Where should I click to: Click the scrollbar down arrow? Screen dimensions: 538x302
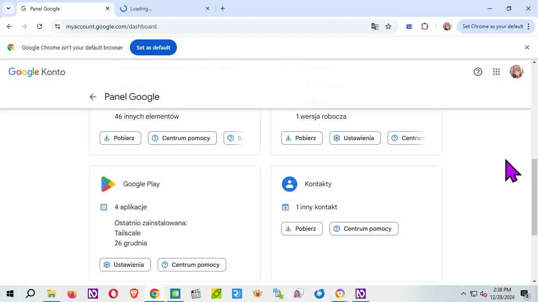point(534,281)
